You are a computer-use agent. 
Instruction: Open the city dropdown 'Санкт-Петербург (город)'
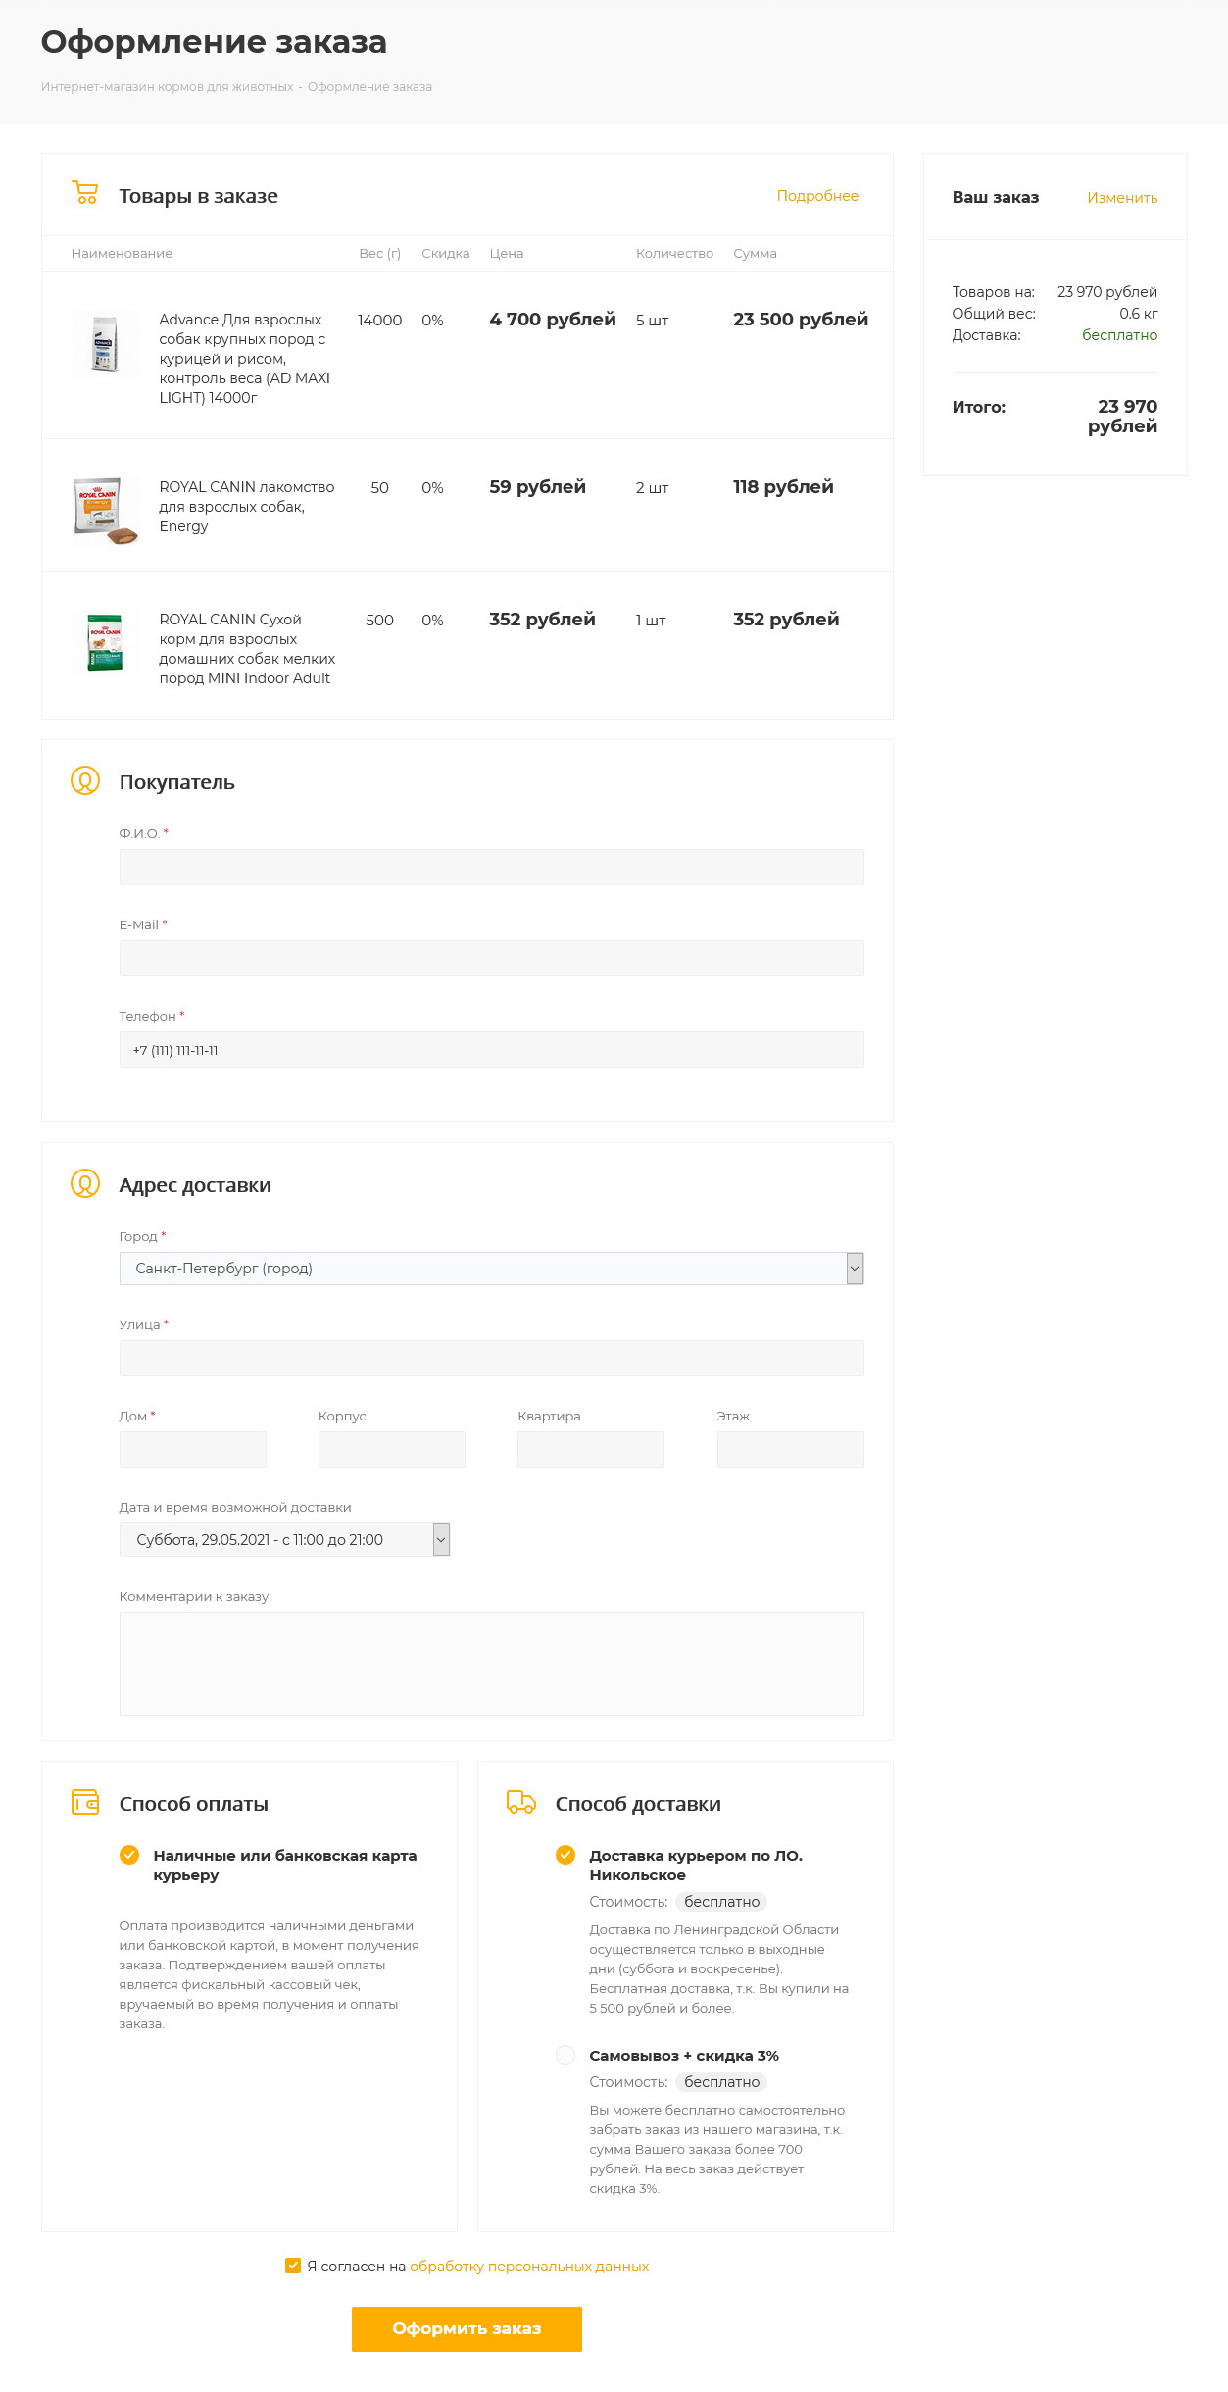click(491, 1269)
